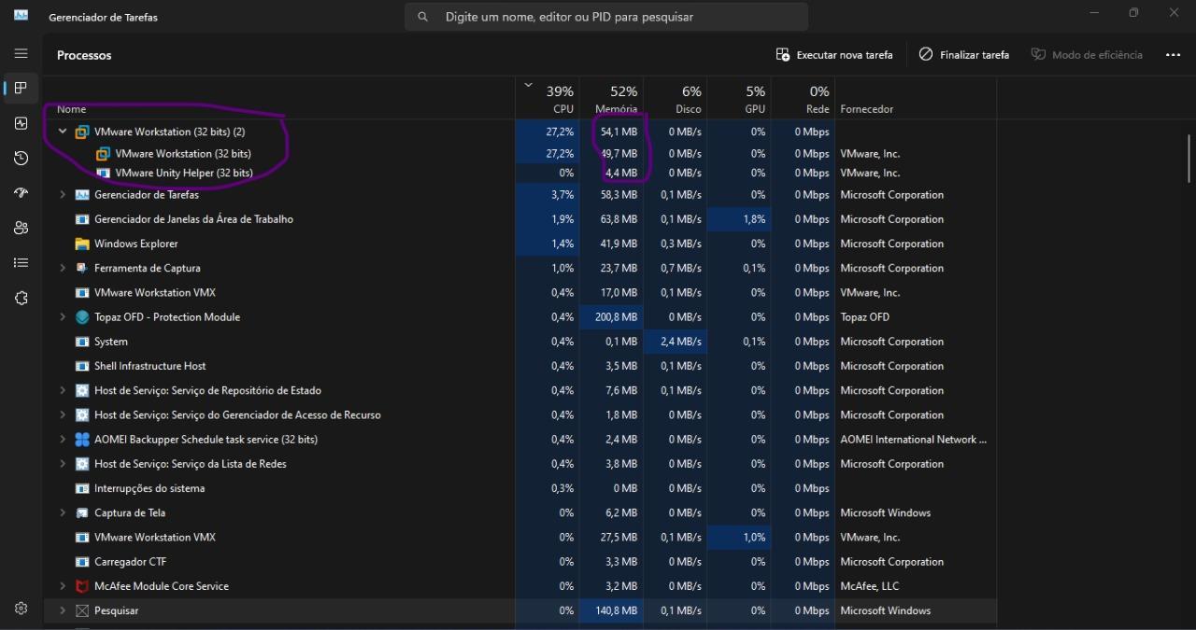Click the Carregador CTF process icon
Viewport: 1196px width, 630px height.
[x=82, y=562]
